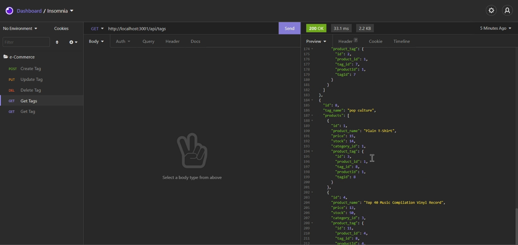The height and width of the screenshot is (245, 518).
Task: Open the Docs tab
Action: pyautogui.click(x=195, y=41)
